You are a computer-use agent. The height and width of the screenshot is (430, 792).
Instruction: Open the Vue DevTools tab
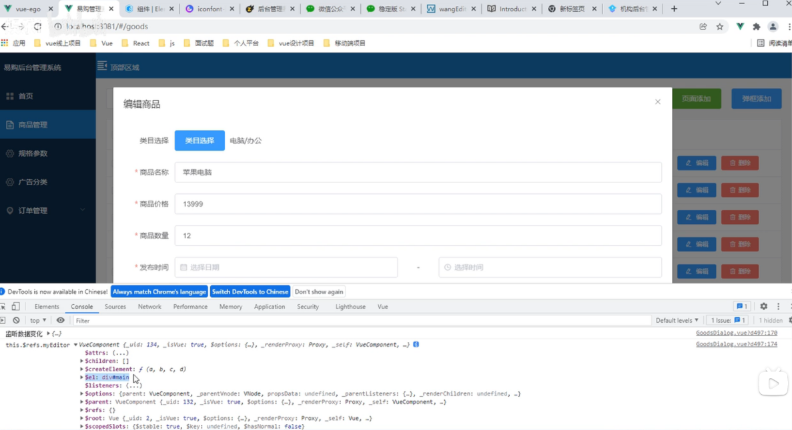382,307
